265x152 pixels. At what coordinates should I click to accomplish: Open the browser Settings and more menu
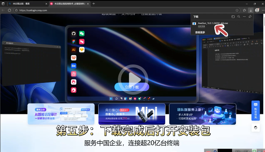coord(263,10)
